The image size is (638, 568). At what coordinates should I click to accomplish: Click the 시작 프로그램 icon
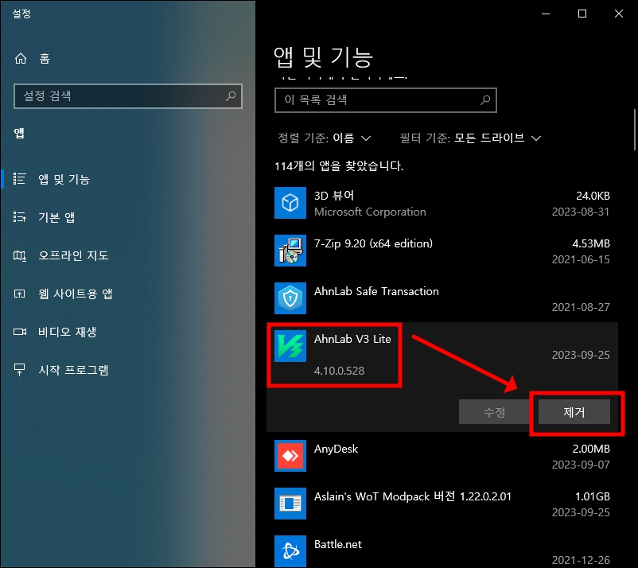pos(20,369)
